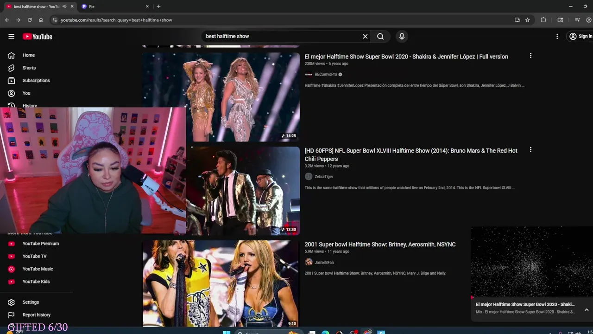Click YouTube Kids icon in sidebar
The height and width of the screenshot is (334, 593).
pyautogui.click(x=11, y=282)
